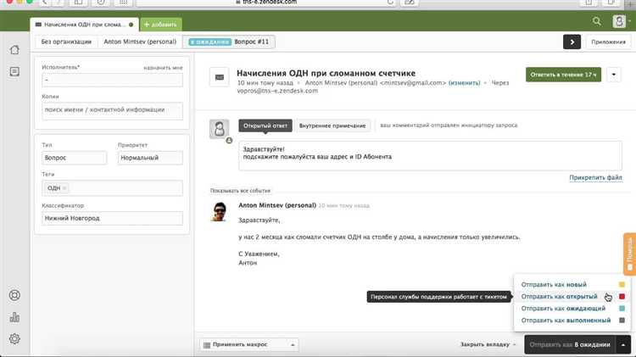Click the search magnifier icon
The height and width of the screenshot is (357, 636).
[x=597, y=21]
